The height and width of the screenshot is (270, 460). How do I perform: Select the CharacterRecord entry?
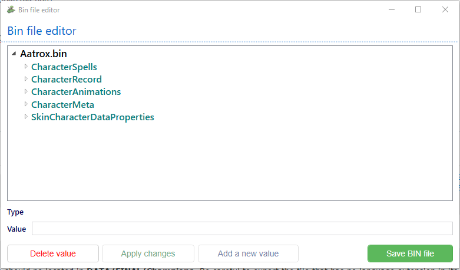(67, 80)
